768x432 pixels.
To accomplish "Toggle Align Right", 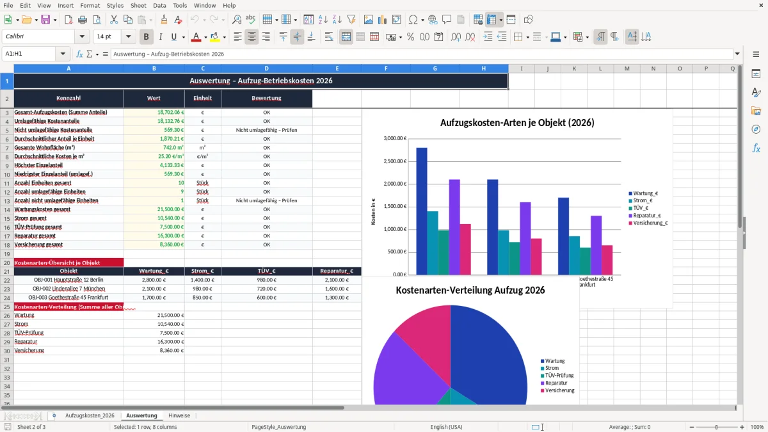I will (266, 37).
